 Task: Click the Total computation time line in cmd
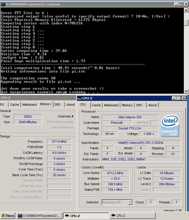tap(60, 68)
